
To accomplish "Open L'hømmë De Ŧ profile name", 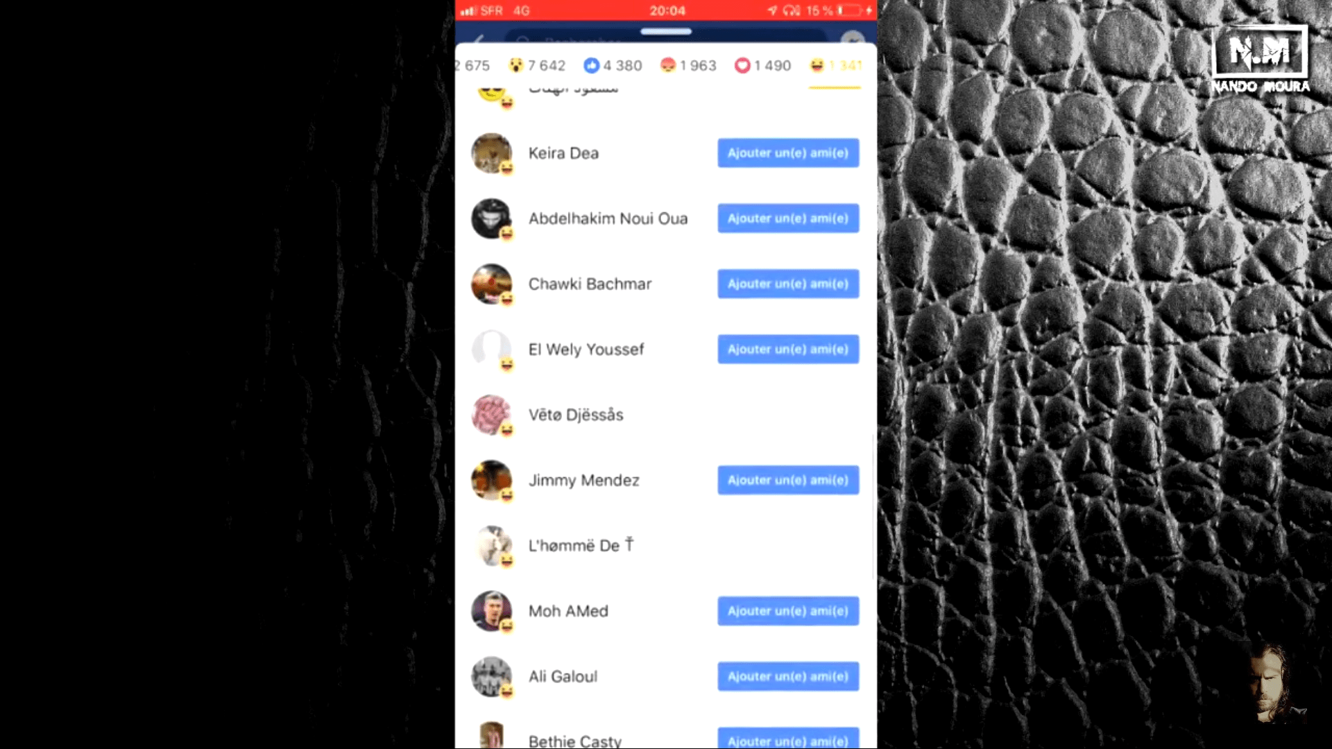I will pos(581,546).
